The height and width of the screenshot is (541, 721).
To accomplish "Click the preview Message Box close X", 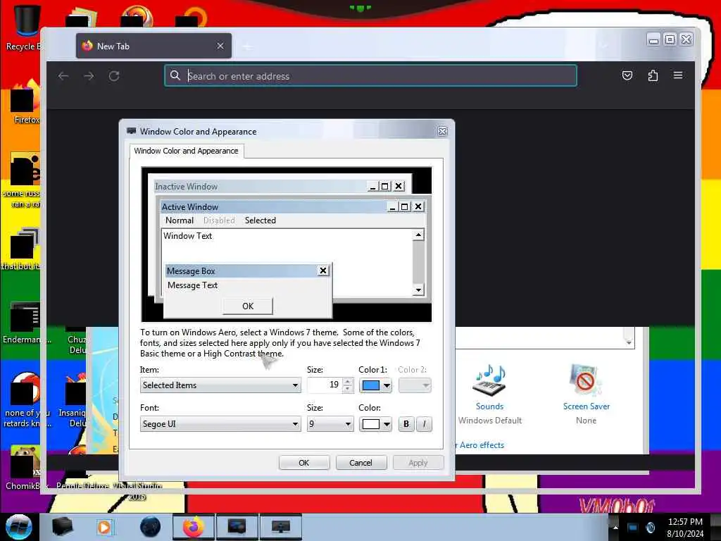I will tap(323, 270).
